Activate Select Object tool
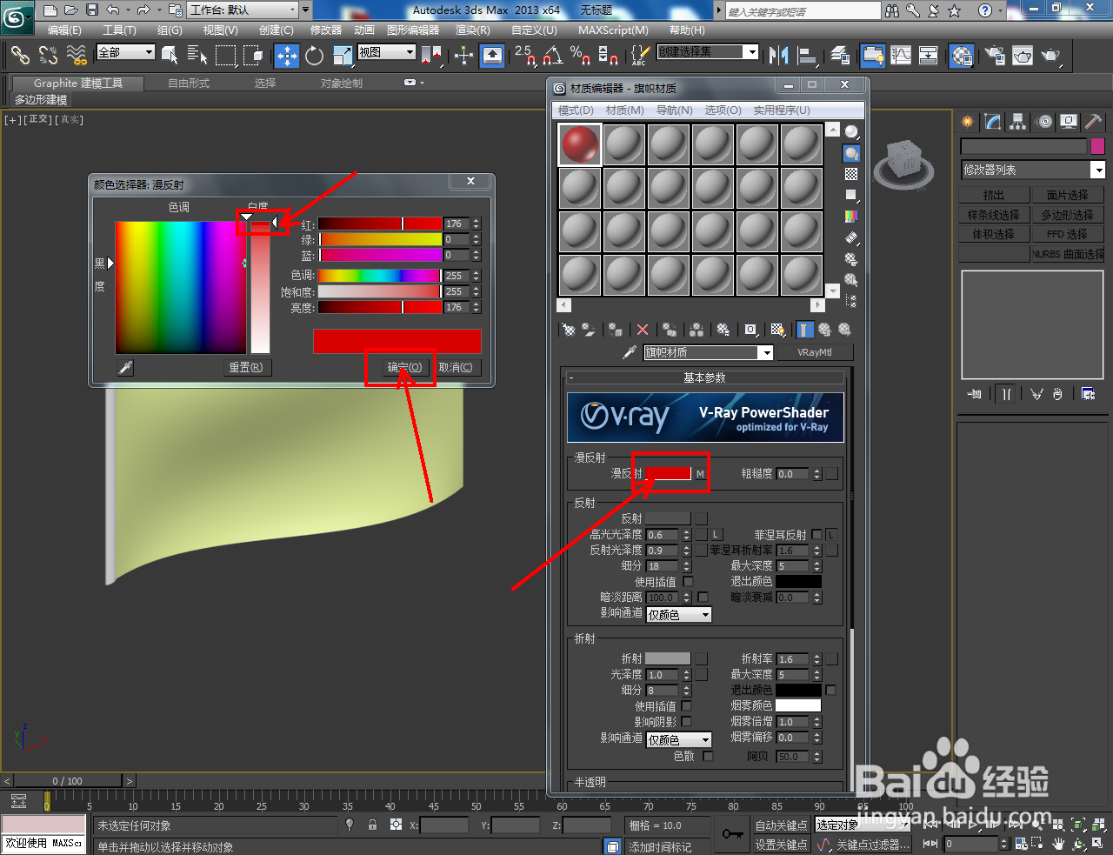Screen dimensions: 1113x855 [170, 56]
